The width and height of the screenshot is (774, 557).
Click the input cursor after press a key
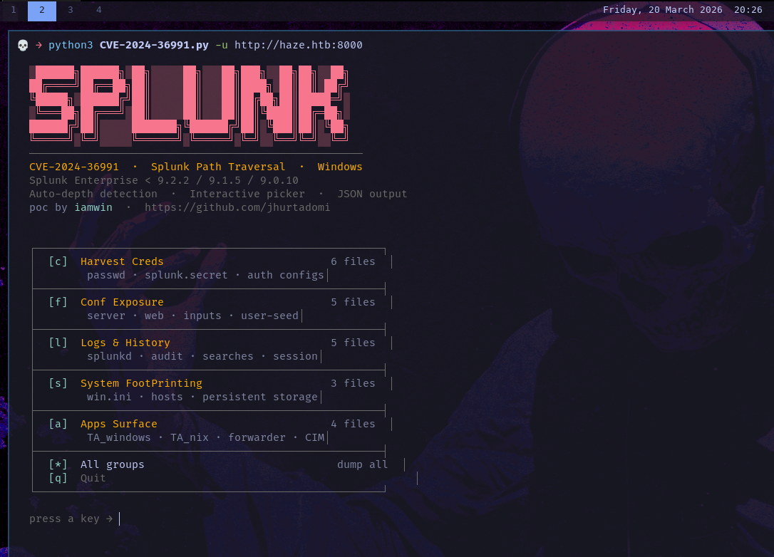pos(120,519)
